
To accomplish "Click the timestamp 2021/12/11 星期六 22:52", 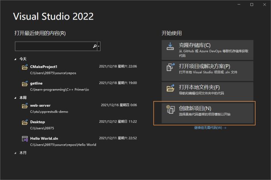I will click(x=118, y=138).
